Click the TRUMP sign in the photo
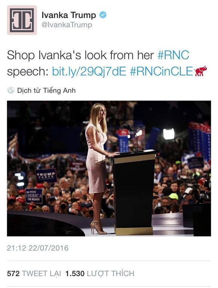This screenshot has width=218, height=288. point(46,175)
